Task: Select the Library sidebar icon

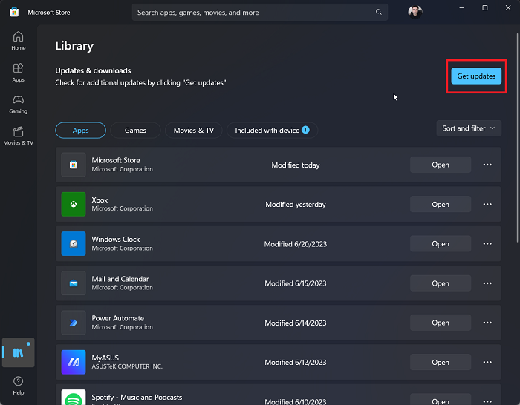Action: pyautogui.click(x=19, y=352)
